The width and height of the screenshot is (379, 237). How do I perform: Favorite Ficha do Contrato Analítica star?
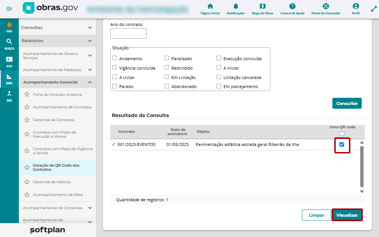[27, 94]
